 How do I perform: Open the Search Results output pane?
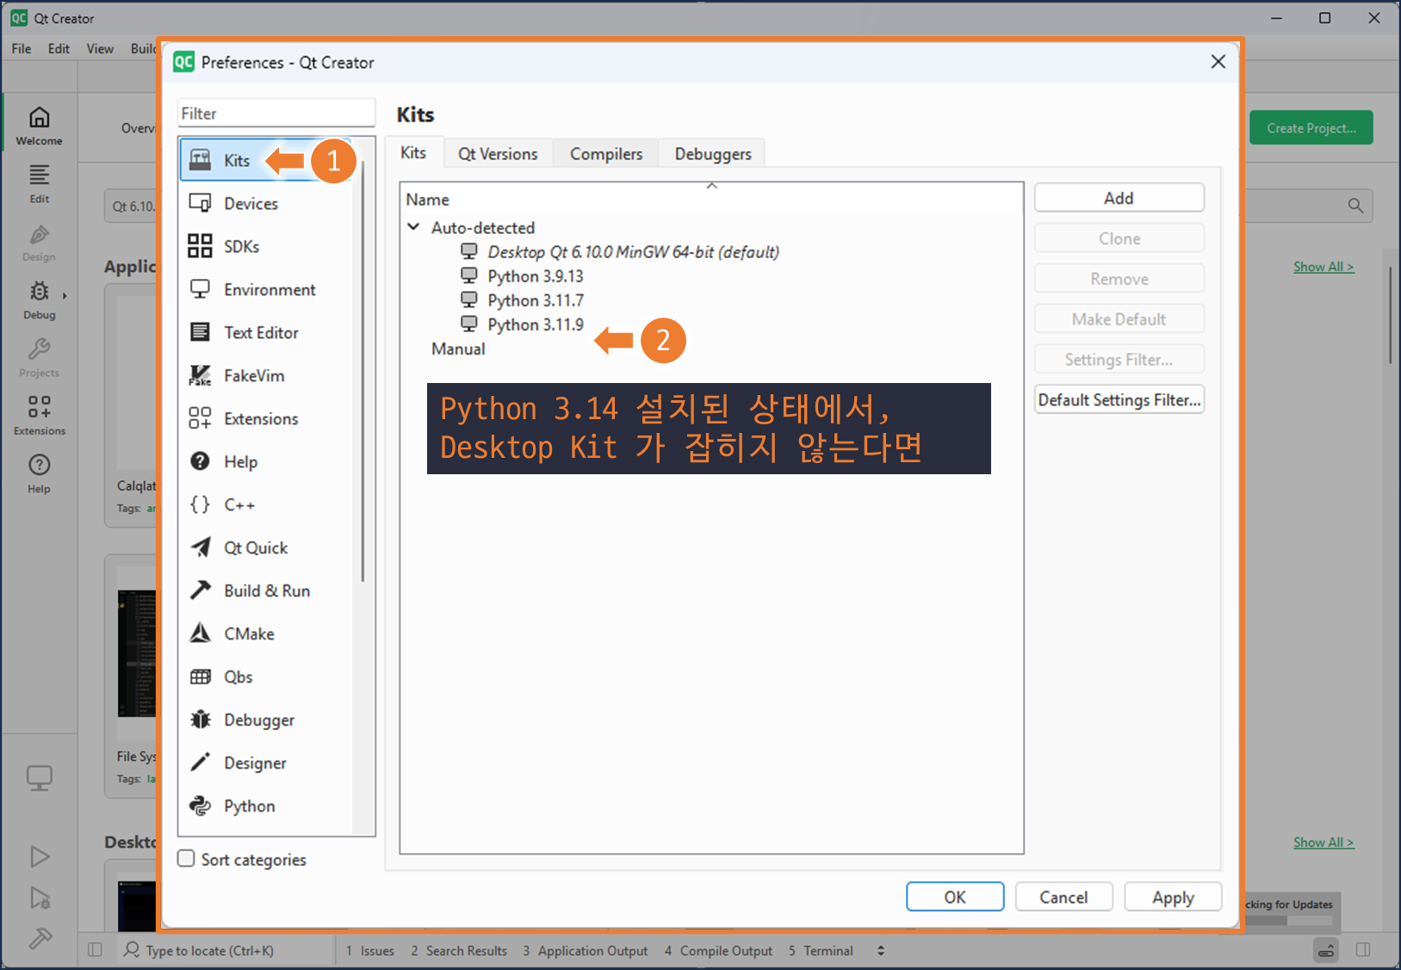(x=459, y=950)
